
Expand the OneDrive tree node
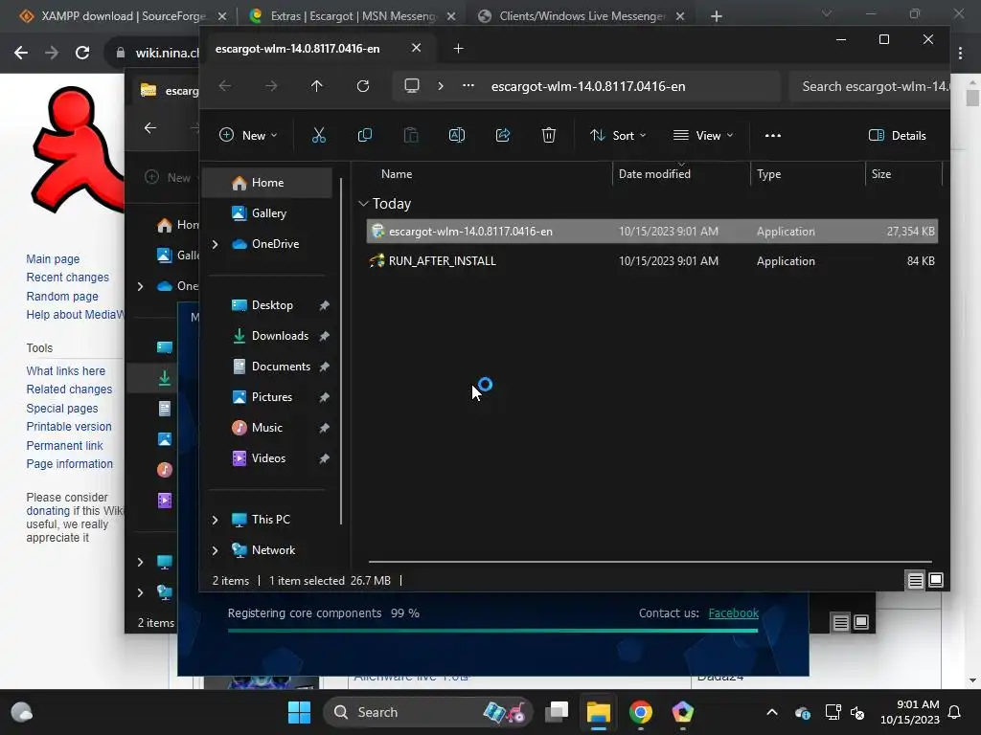216,244
